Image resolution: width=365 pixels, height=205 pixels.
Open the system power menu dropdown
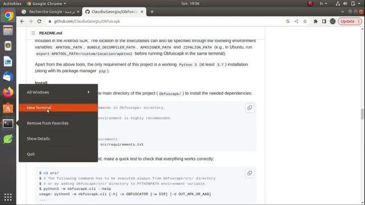pos(356,3)
